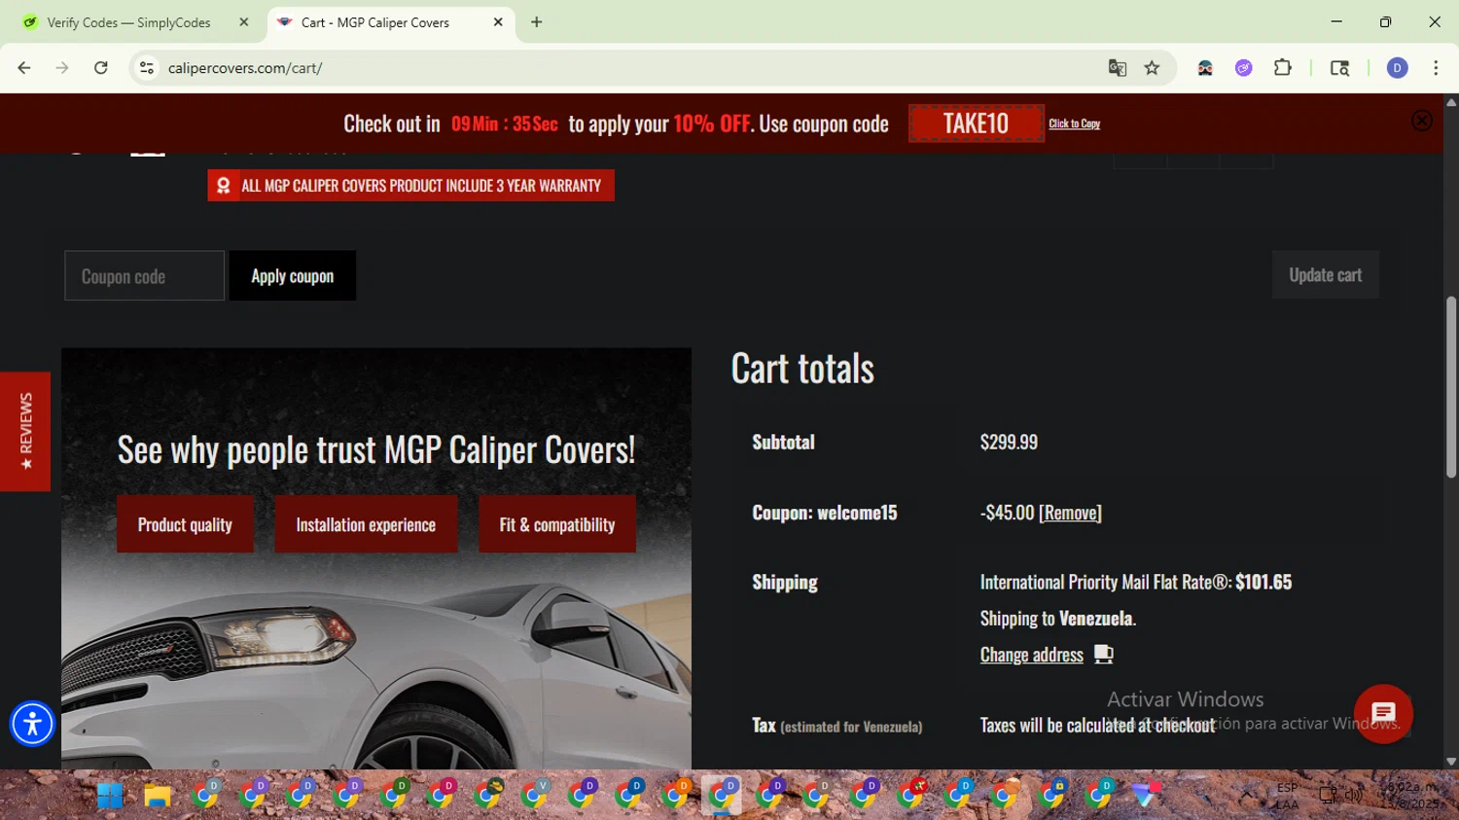Viewport: 1459px width, 820px height.
Task: Click the truck icon beside Change address
Action: tap(1103, 655)
